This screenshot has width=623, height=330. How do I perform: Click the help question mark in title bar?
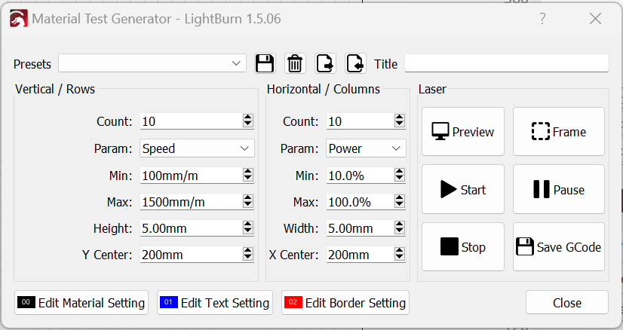click(542, 18)
